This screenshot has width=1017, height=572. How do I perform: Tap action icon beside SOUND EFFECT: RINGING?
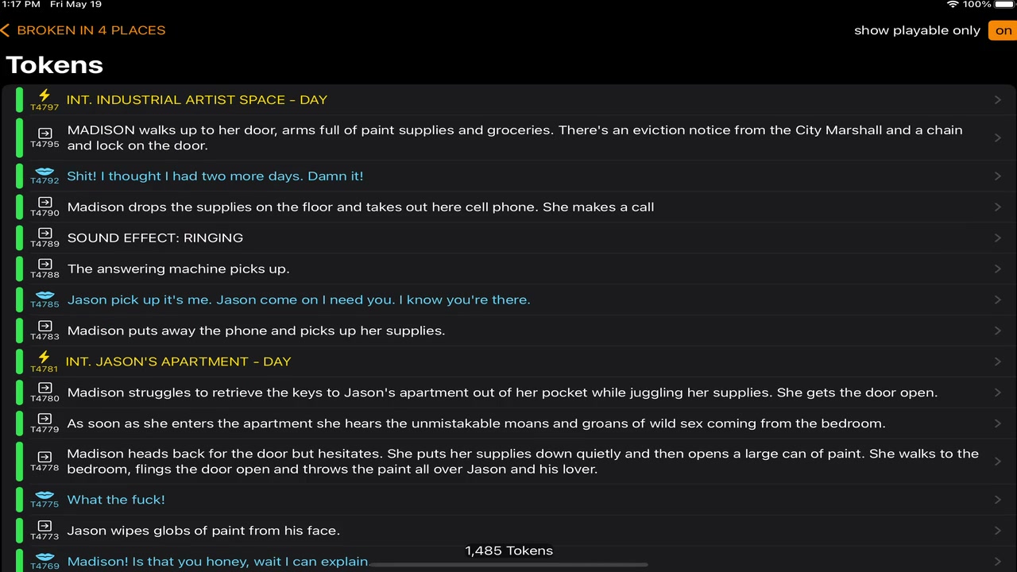click(44, 234)
